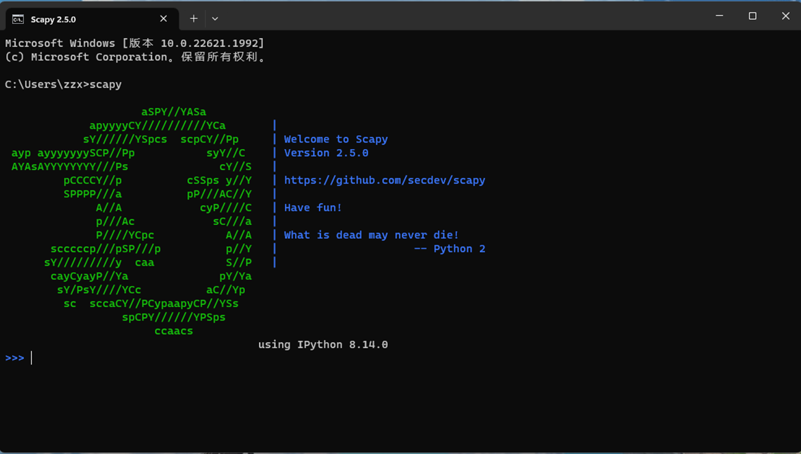Maximize the terminal window

click(x=752, y=16)
